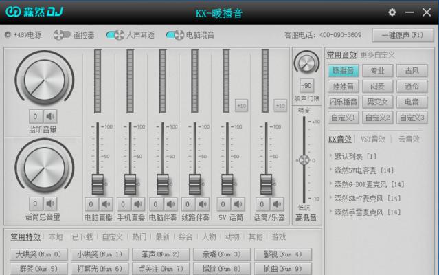Click the 监听音量 value field

tap(36, 116)
